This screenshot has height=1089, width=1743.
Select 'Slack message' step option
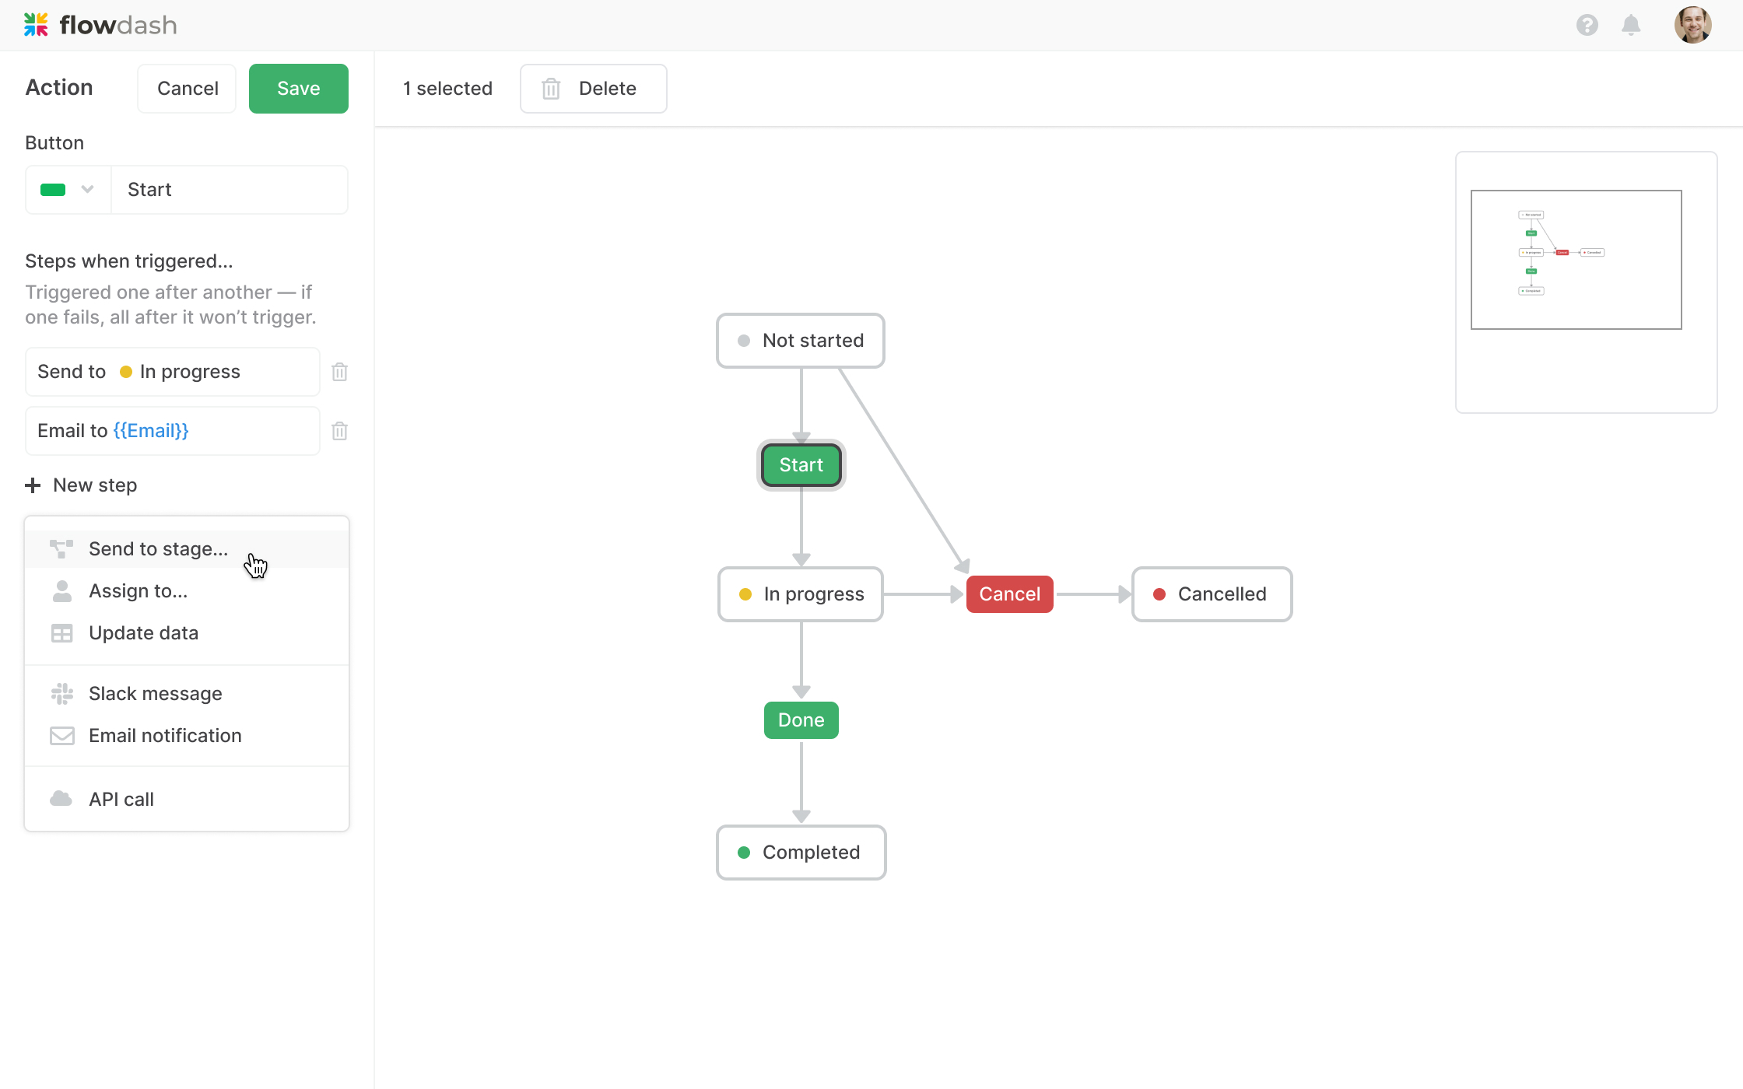point(155,694)
